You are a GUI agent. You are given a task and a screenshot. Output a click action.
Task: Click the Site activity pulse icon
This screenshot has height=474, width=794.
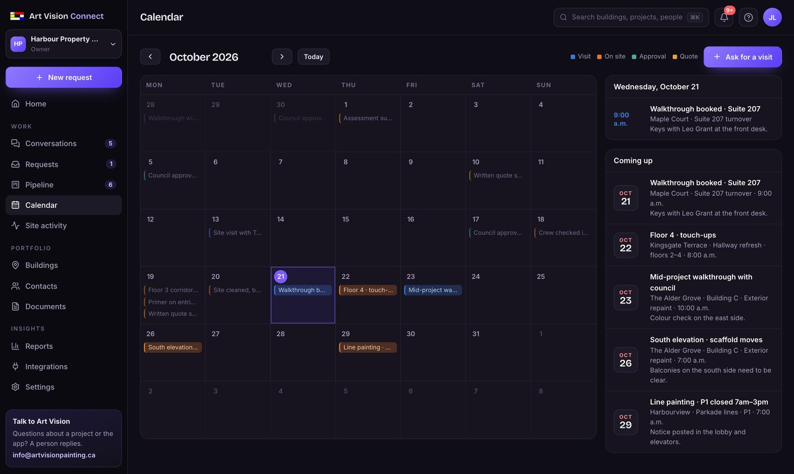tap(15, 226)
